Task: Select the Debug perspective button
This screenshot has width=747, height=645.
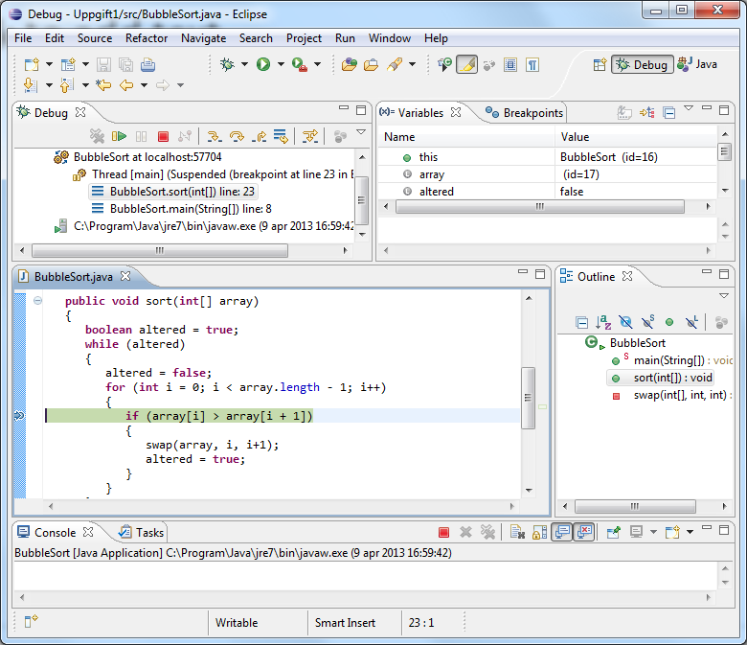Action: click(643, 64)
